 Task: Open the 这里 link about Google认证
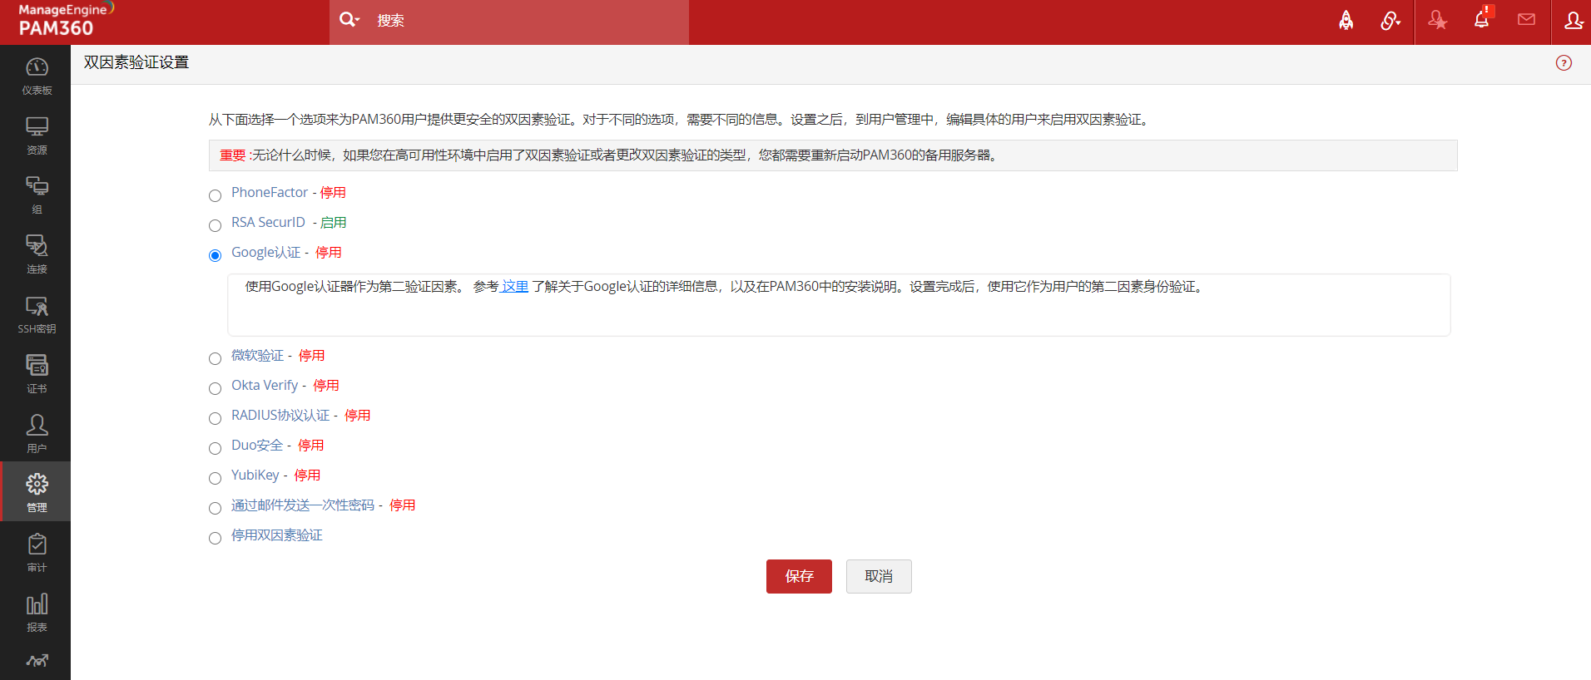coord(514,287)
